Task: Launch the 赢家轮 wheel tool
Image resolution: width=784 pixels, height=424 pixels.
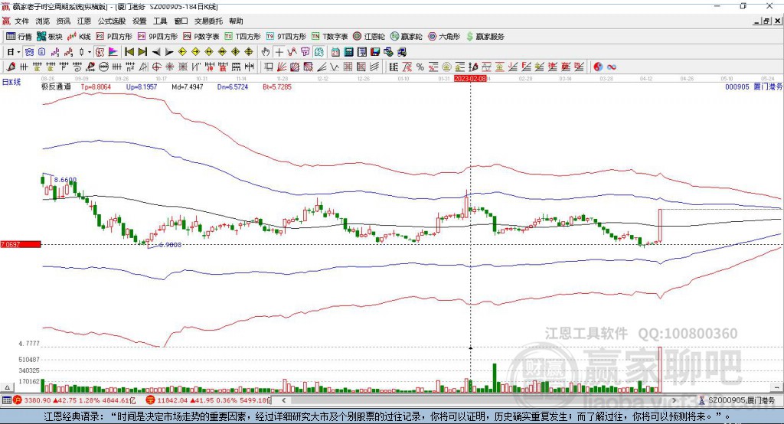Action: click(407, 37)
